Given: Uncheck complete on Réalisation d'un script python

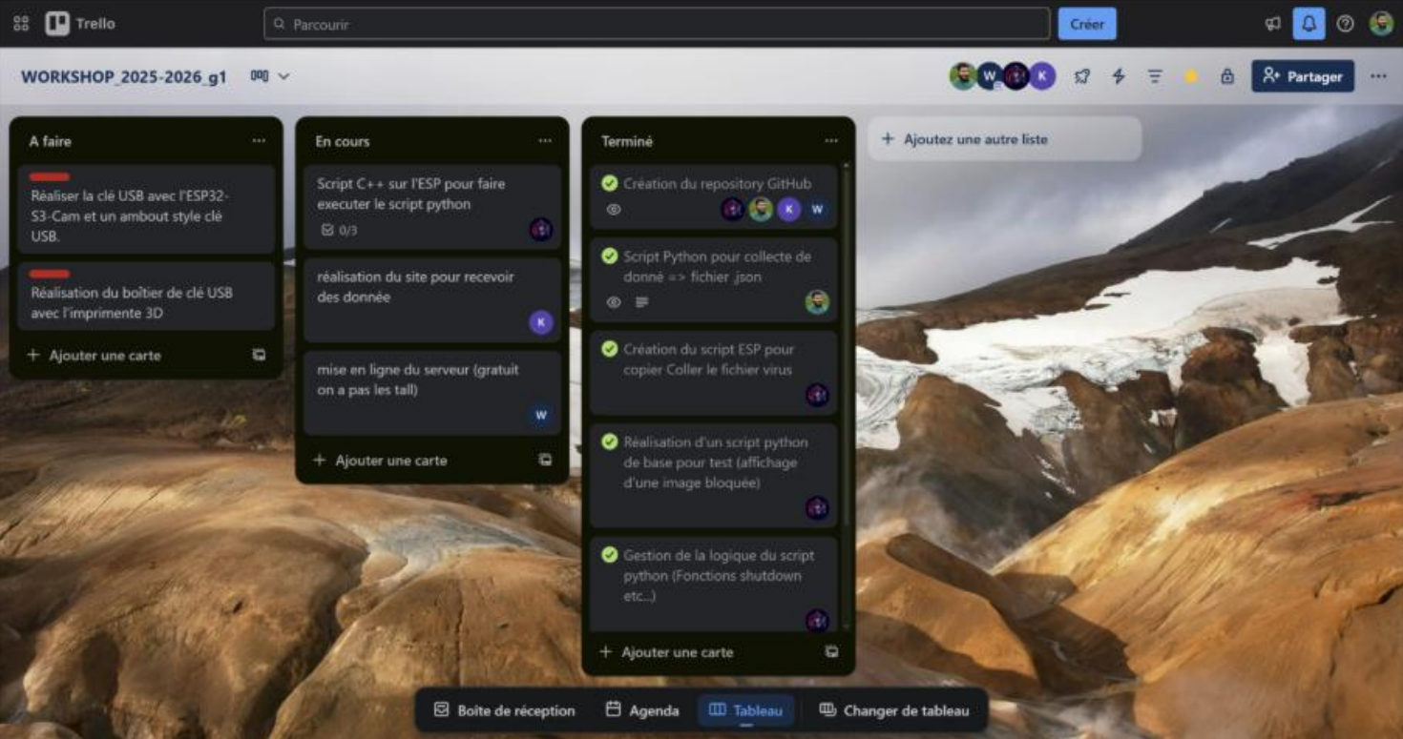Looking at the screenshot, I should tap(609, 442).
